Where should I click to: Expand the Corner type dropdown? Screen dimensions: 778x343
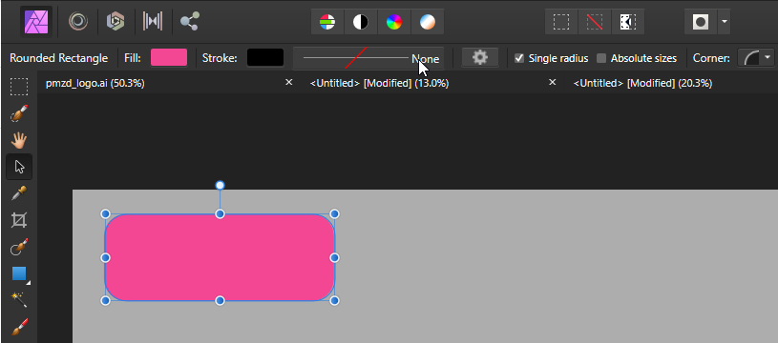tap(756, 58)
